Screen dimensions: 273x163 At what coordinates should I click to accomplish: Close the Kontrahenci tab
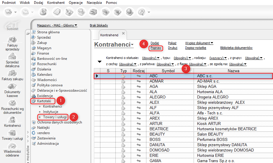[123, 33]
